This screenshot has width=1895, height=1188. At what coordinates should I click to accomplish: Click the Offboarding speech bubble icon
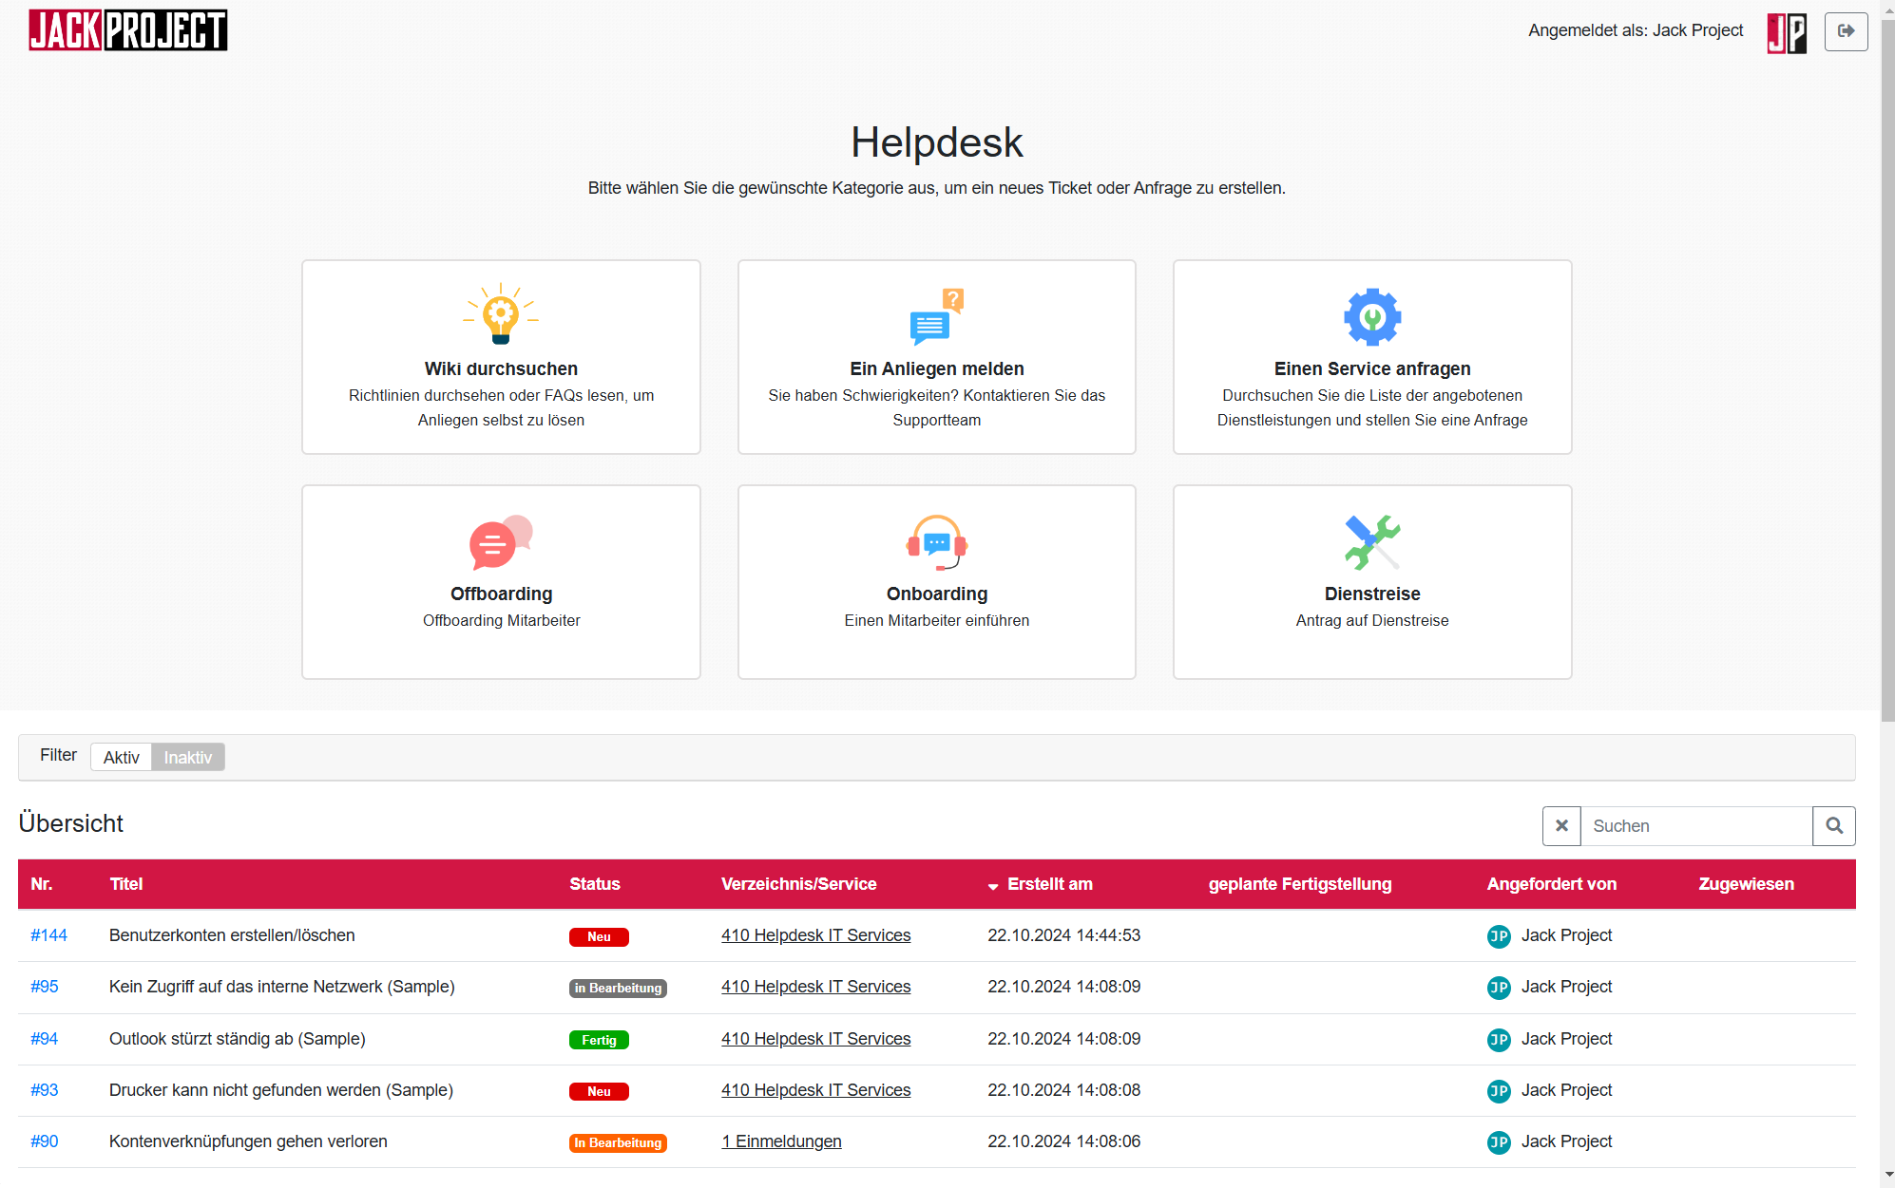click(501, 541)
